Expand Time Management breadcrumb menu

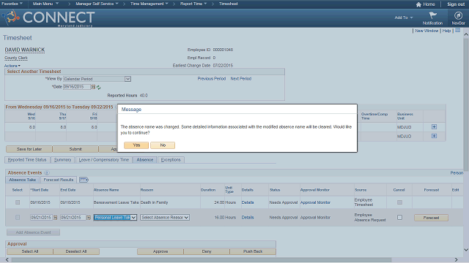(x=149, y=4)
